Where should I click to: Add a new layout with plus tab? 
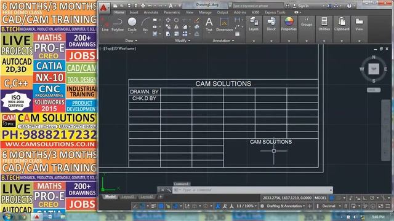161,196
